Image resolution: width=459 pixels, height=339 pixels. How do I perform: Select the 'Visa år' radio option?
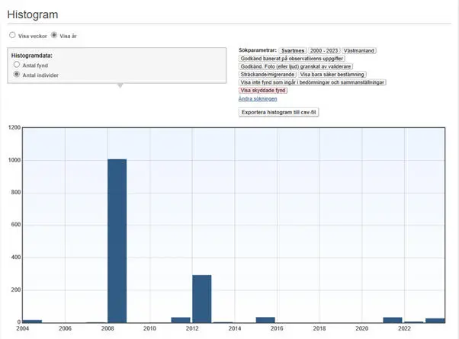(54, 35)
